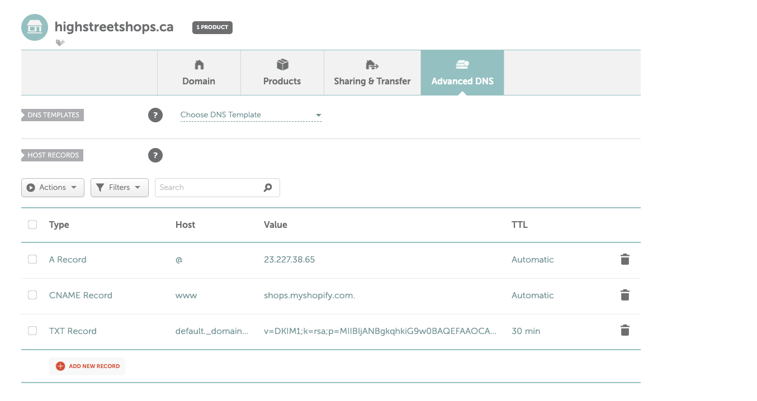The height and width of the screenshot is (401, 757).
Task: Check the A Record row checkbox
Action: coord(32,260)
